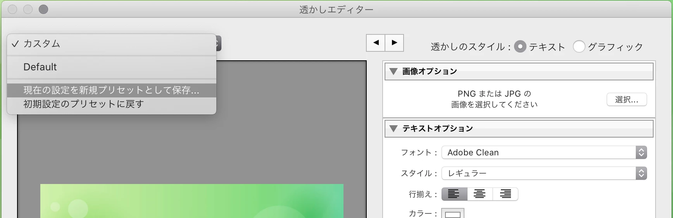Select 現在の設定を新規プリセットとして保存
This screenshot has width=673, height=218.
(112, 90)
